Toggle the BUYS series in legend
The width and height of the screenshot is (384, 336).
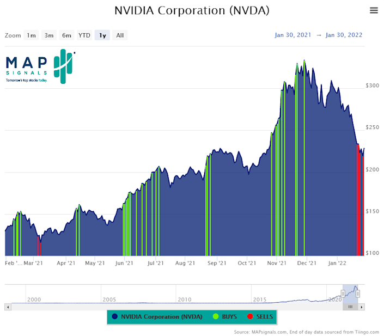[225, 316]
